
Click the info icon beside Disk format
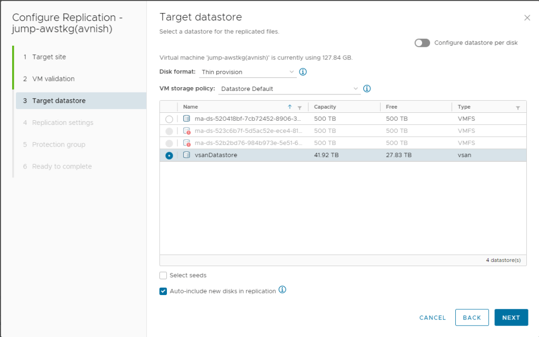tap(303, 72)
